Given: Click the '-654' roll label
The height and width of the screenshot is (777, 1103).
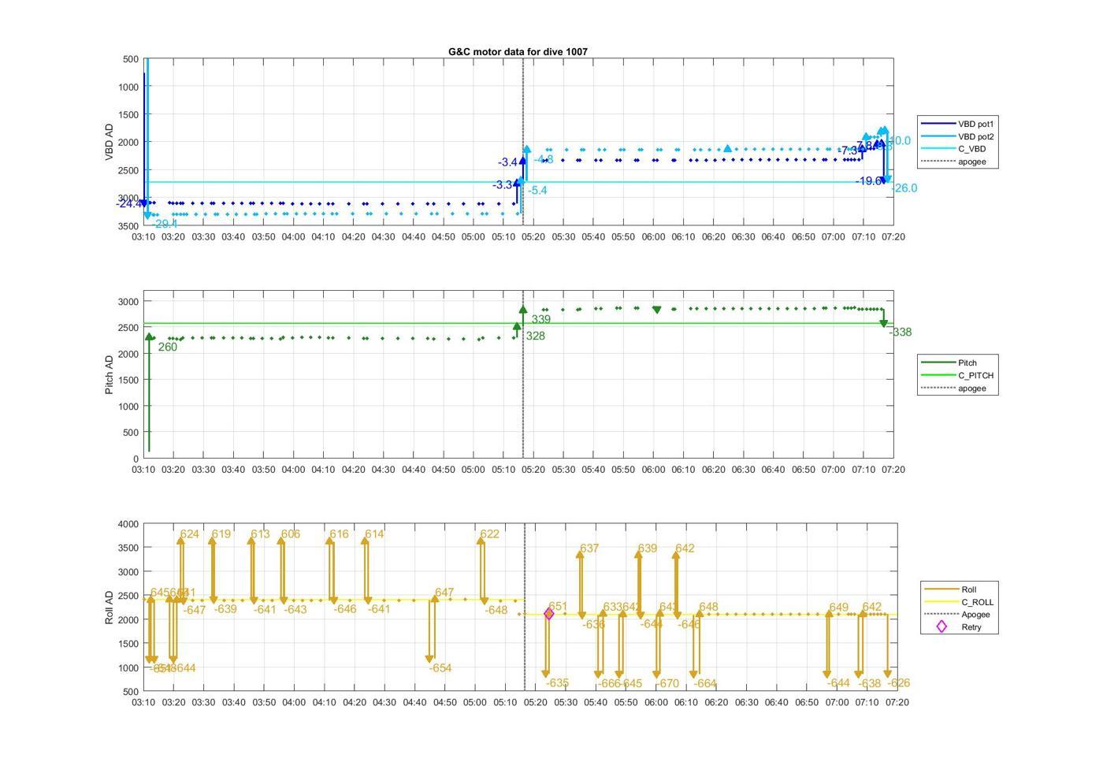Looking at the screenshot, I should tap(440, 668).
